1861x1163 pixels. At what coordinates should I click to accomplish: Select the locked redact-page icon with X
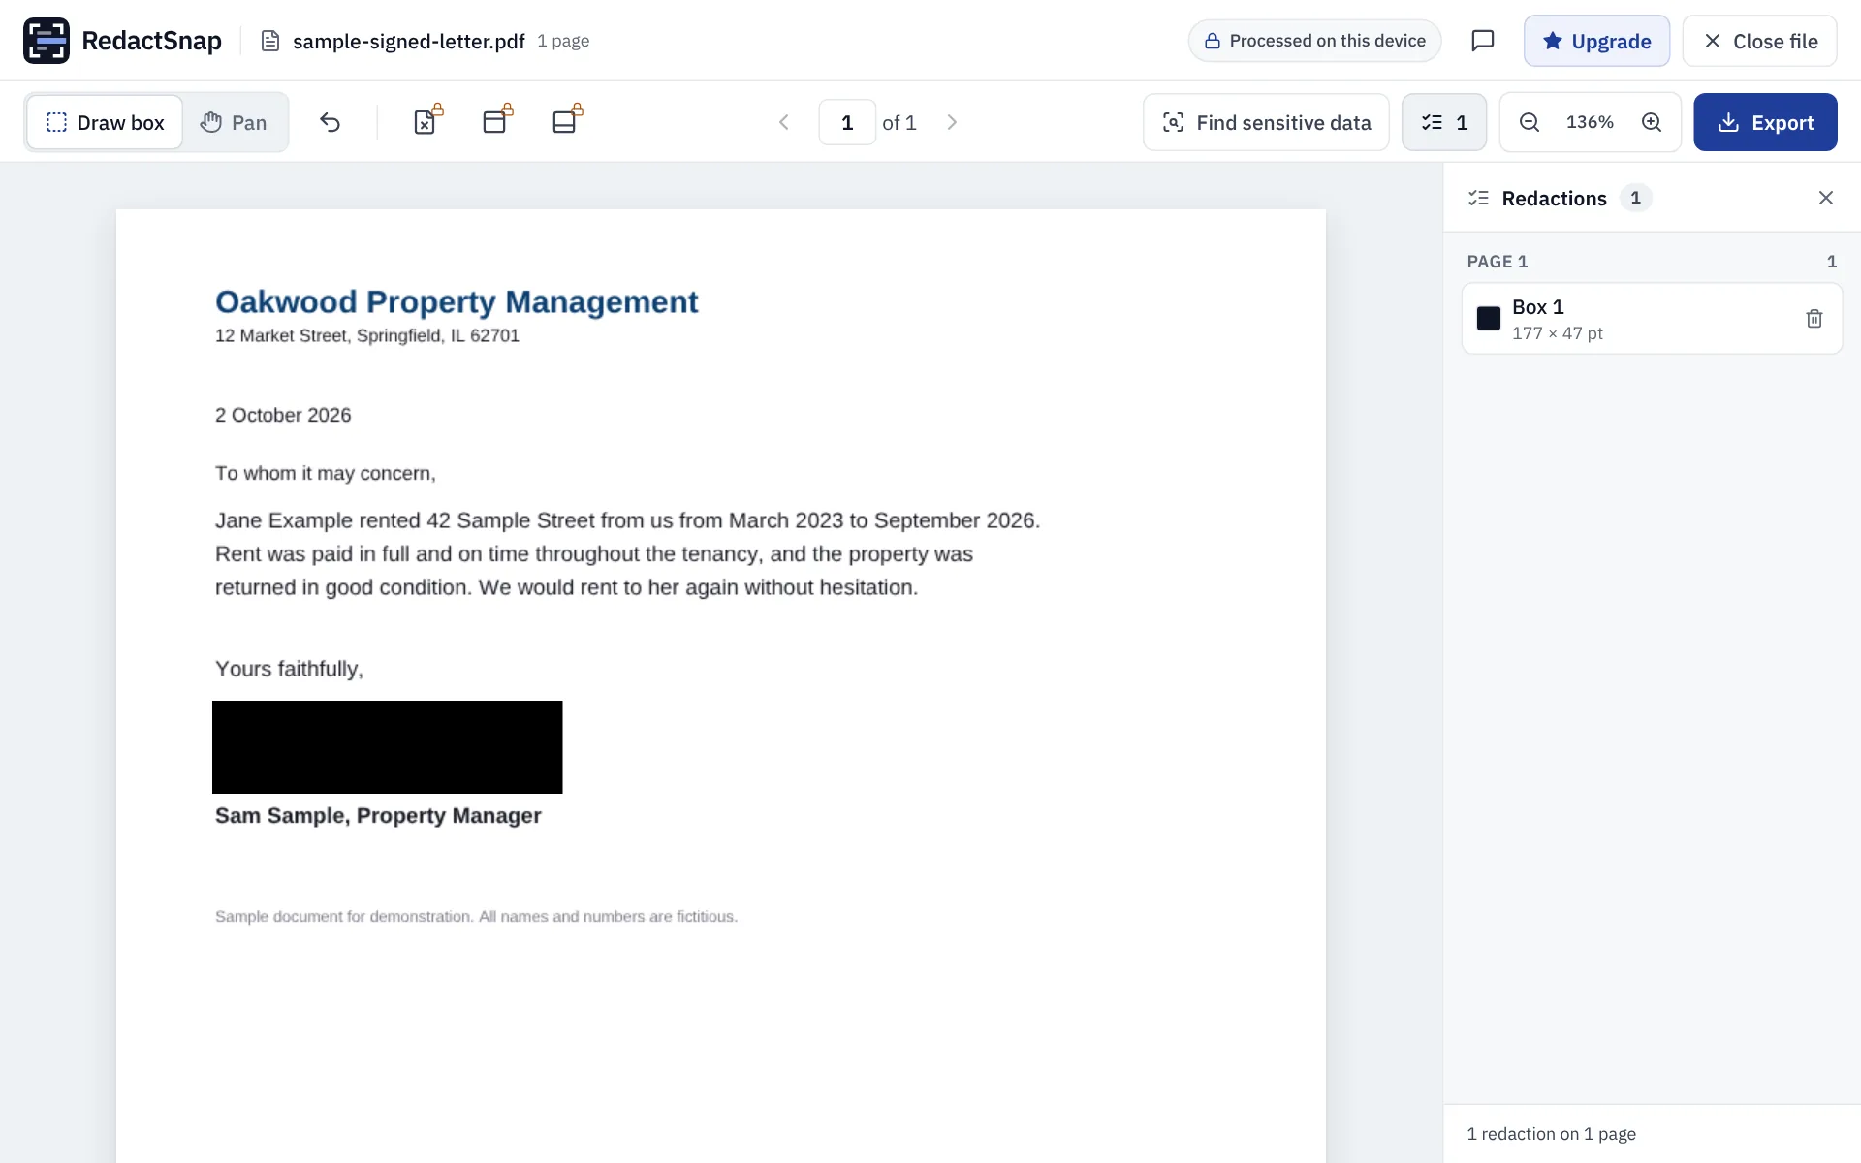pyautogui.click(x=427, y=120)
